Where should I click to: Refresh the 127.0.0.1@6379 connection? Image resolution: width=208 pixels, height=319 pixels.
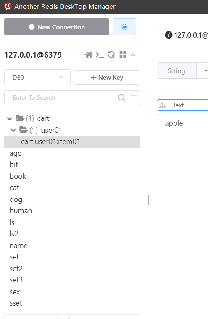pos(111,55)
